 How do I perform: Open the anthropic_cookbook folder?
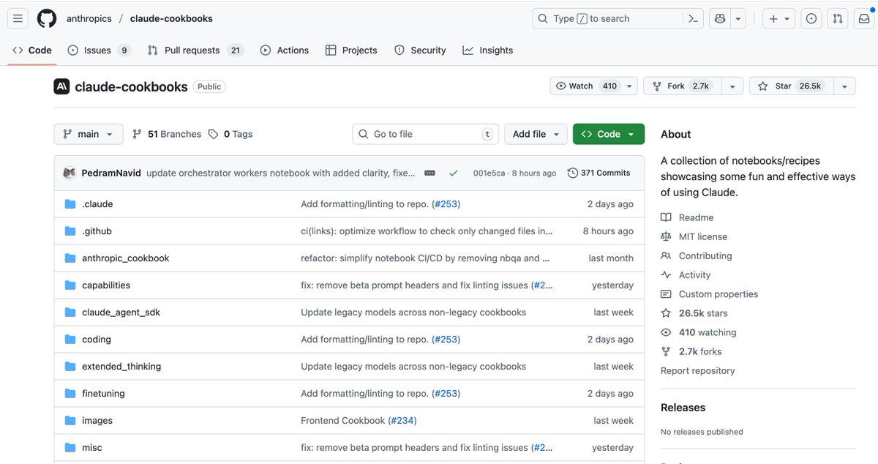point(126,258)
